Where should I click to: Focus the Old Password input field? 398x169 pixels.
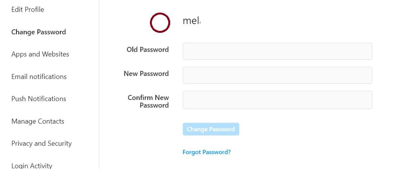click(x=277, y=51)
